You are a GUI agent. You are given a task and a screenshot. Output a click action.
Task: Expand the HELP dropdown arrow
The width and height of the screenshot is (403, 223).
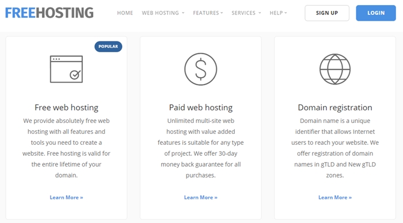286,13
